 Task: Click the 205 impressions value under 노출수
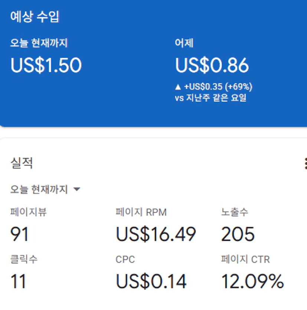(238, 234)
